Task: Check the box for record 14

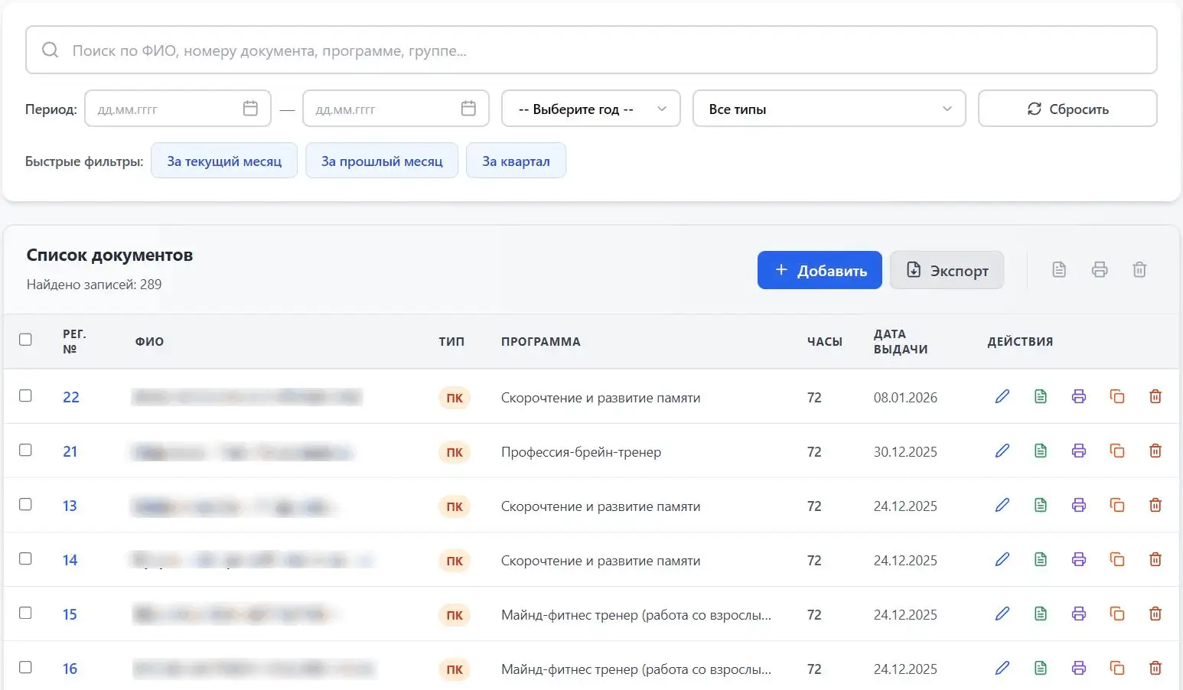Action: click(x=25, y=558)
